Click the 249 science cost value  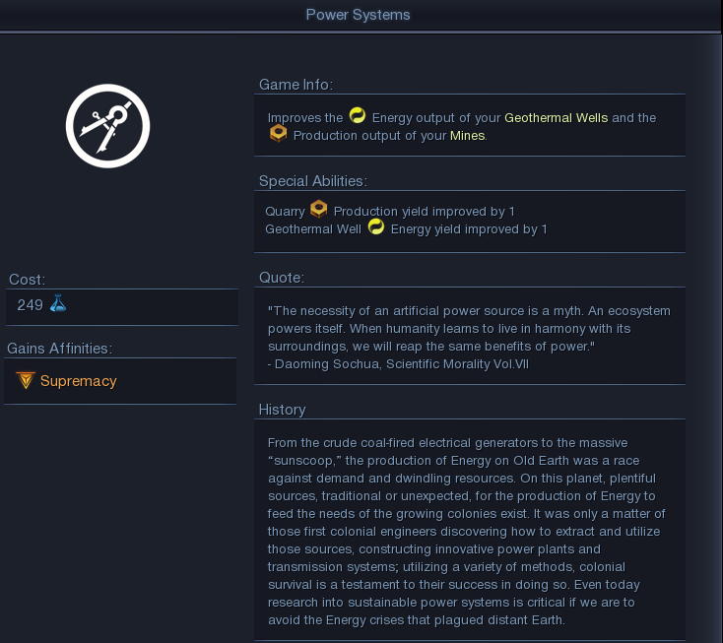pos(30,304)
